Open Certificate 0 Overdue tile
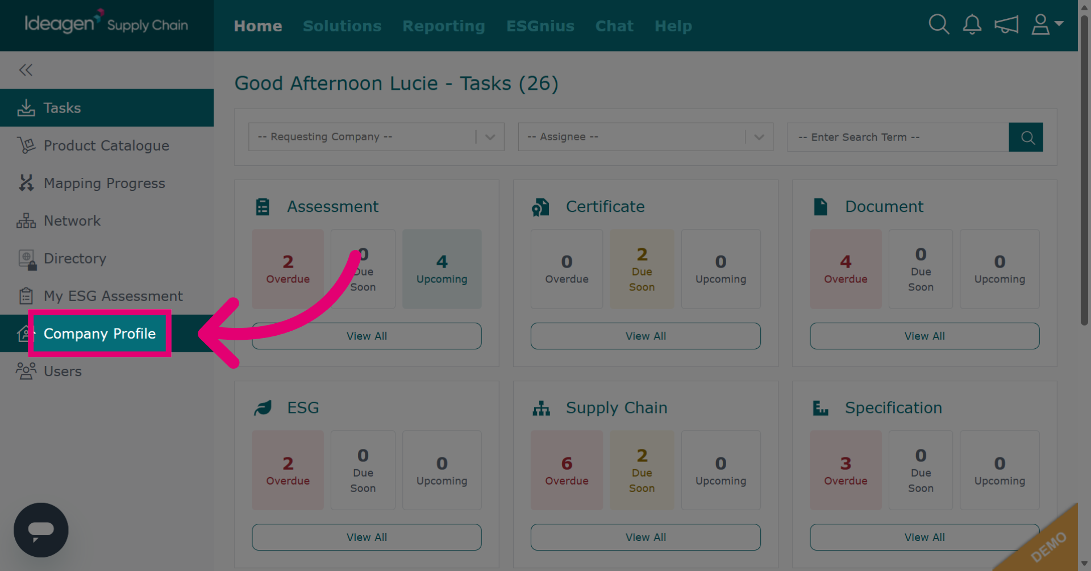The height and width of the screenshot is (571, 1091). click(567, 269)
